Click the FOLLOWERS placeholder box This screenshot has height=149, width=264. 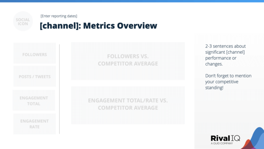click(x=35, y=53)
